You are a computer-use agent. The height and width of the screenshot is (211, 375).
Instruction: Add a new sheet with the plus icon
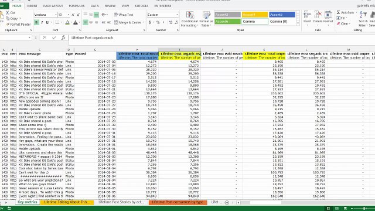227,202
